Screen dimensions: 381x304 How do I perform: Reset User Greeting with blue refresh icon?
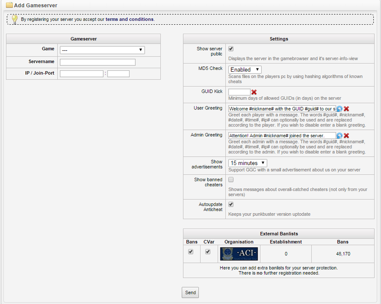click(340, 109)
